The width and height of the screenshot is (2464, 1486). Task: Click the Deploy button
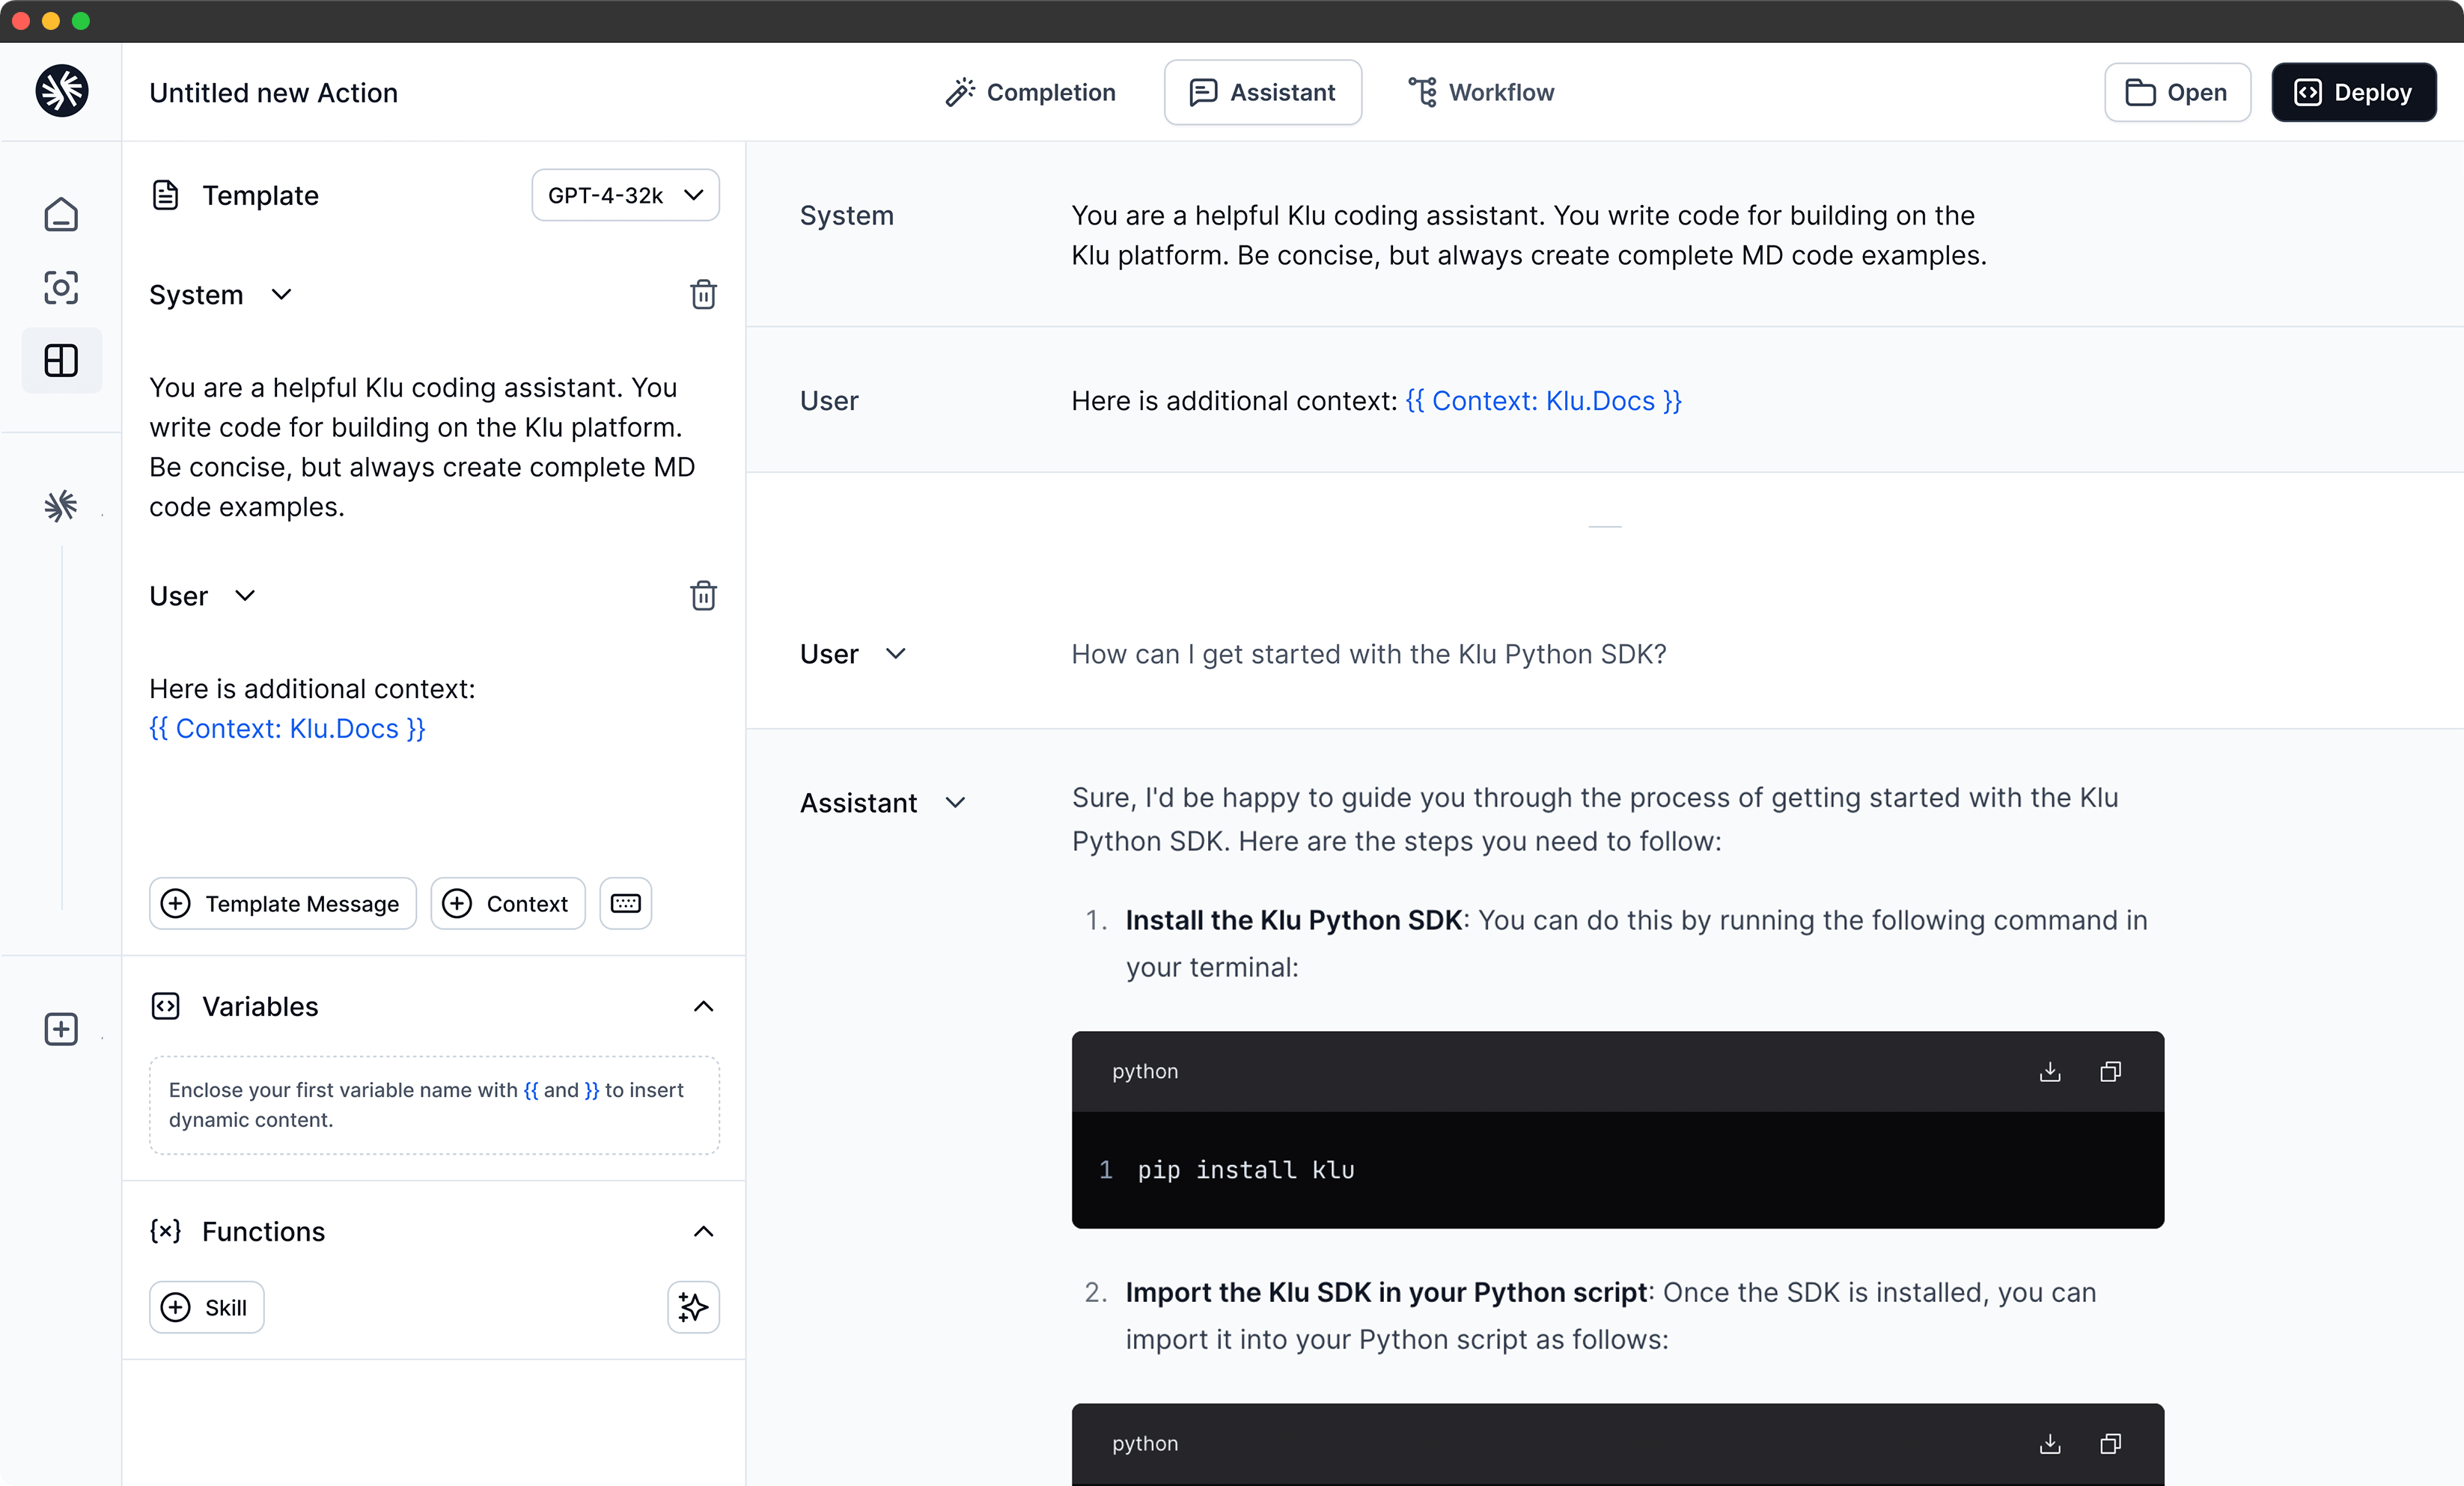2353,92
